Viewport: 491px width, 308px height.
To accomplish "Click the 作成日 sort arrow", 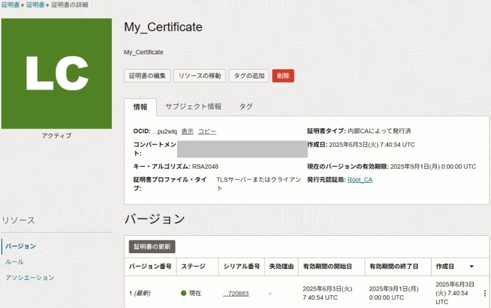I will coord(472,266).
